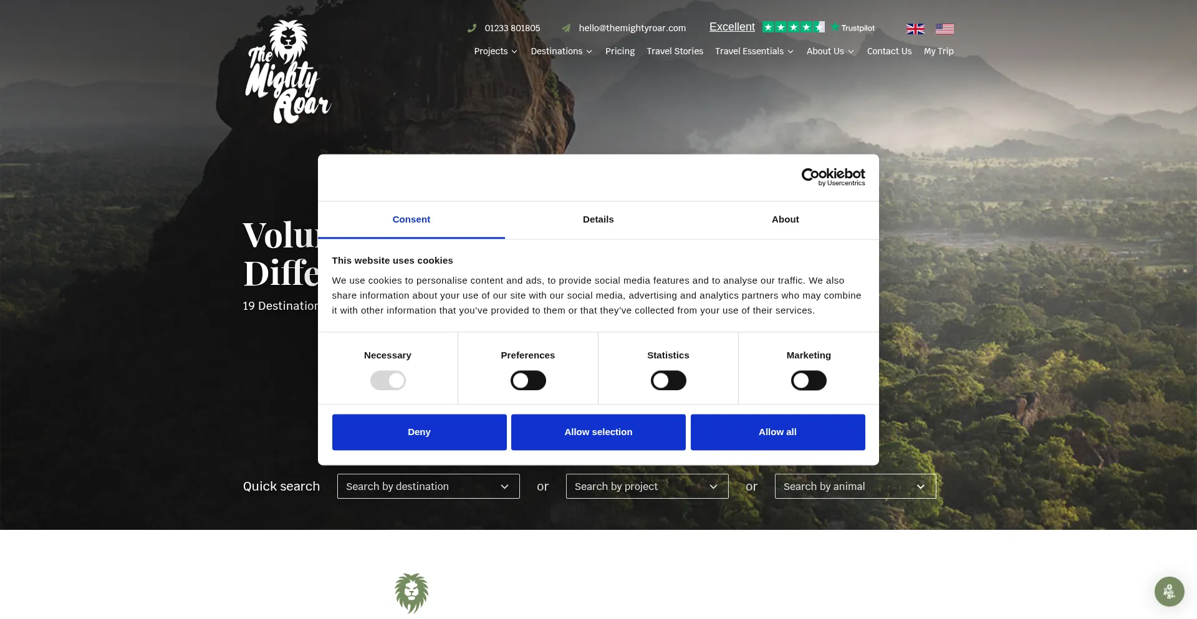Click the Cookiebot by Usercentrics logo
The height and width of the screenshot is (619, 1197).
(833, 177)
